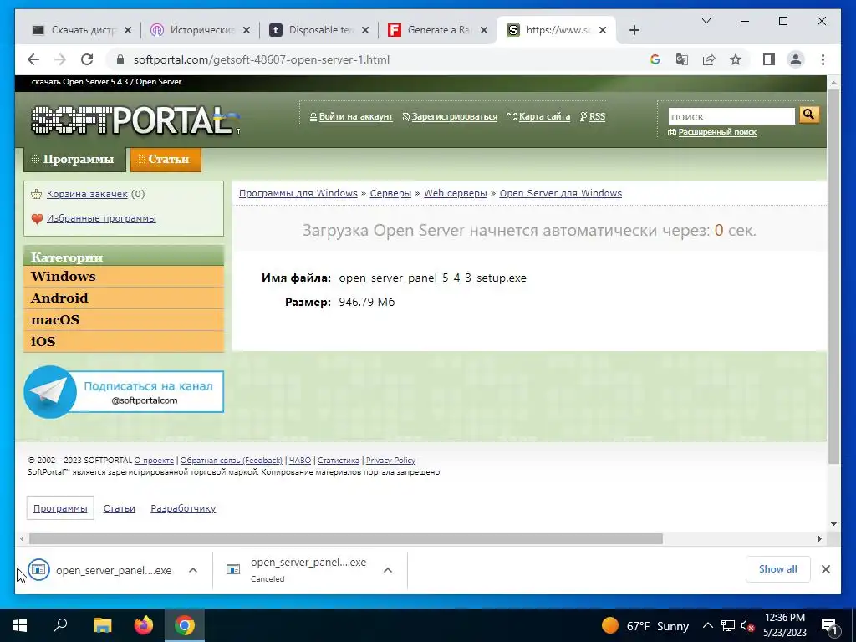Click the Chrome taskbar icon
This screenshot has height=642, width=856.
point(185,625)
